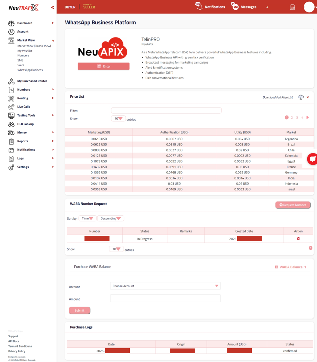Open the Reports clipboard icon

click(x=11, y=141)
